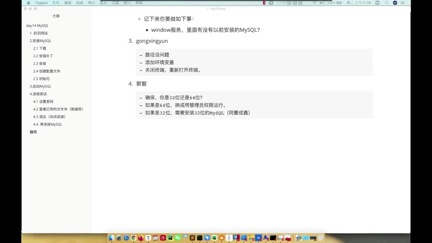Open Firefox from the Dock
The image size is (432, 243).
[141, 238]
